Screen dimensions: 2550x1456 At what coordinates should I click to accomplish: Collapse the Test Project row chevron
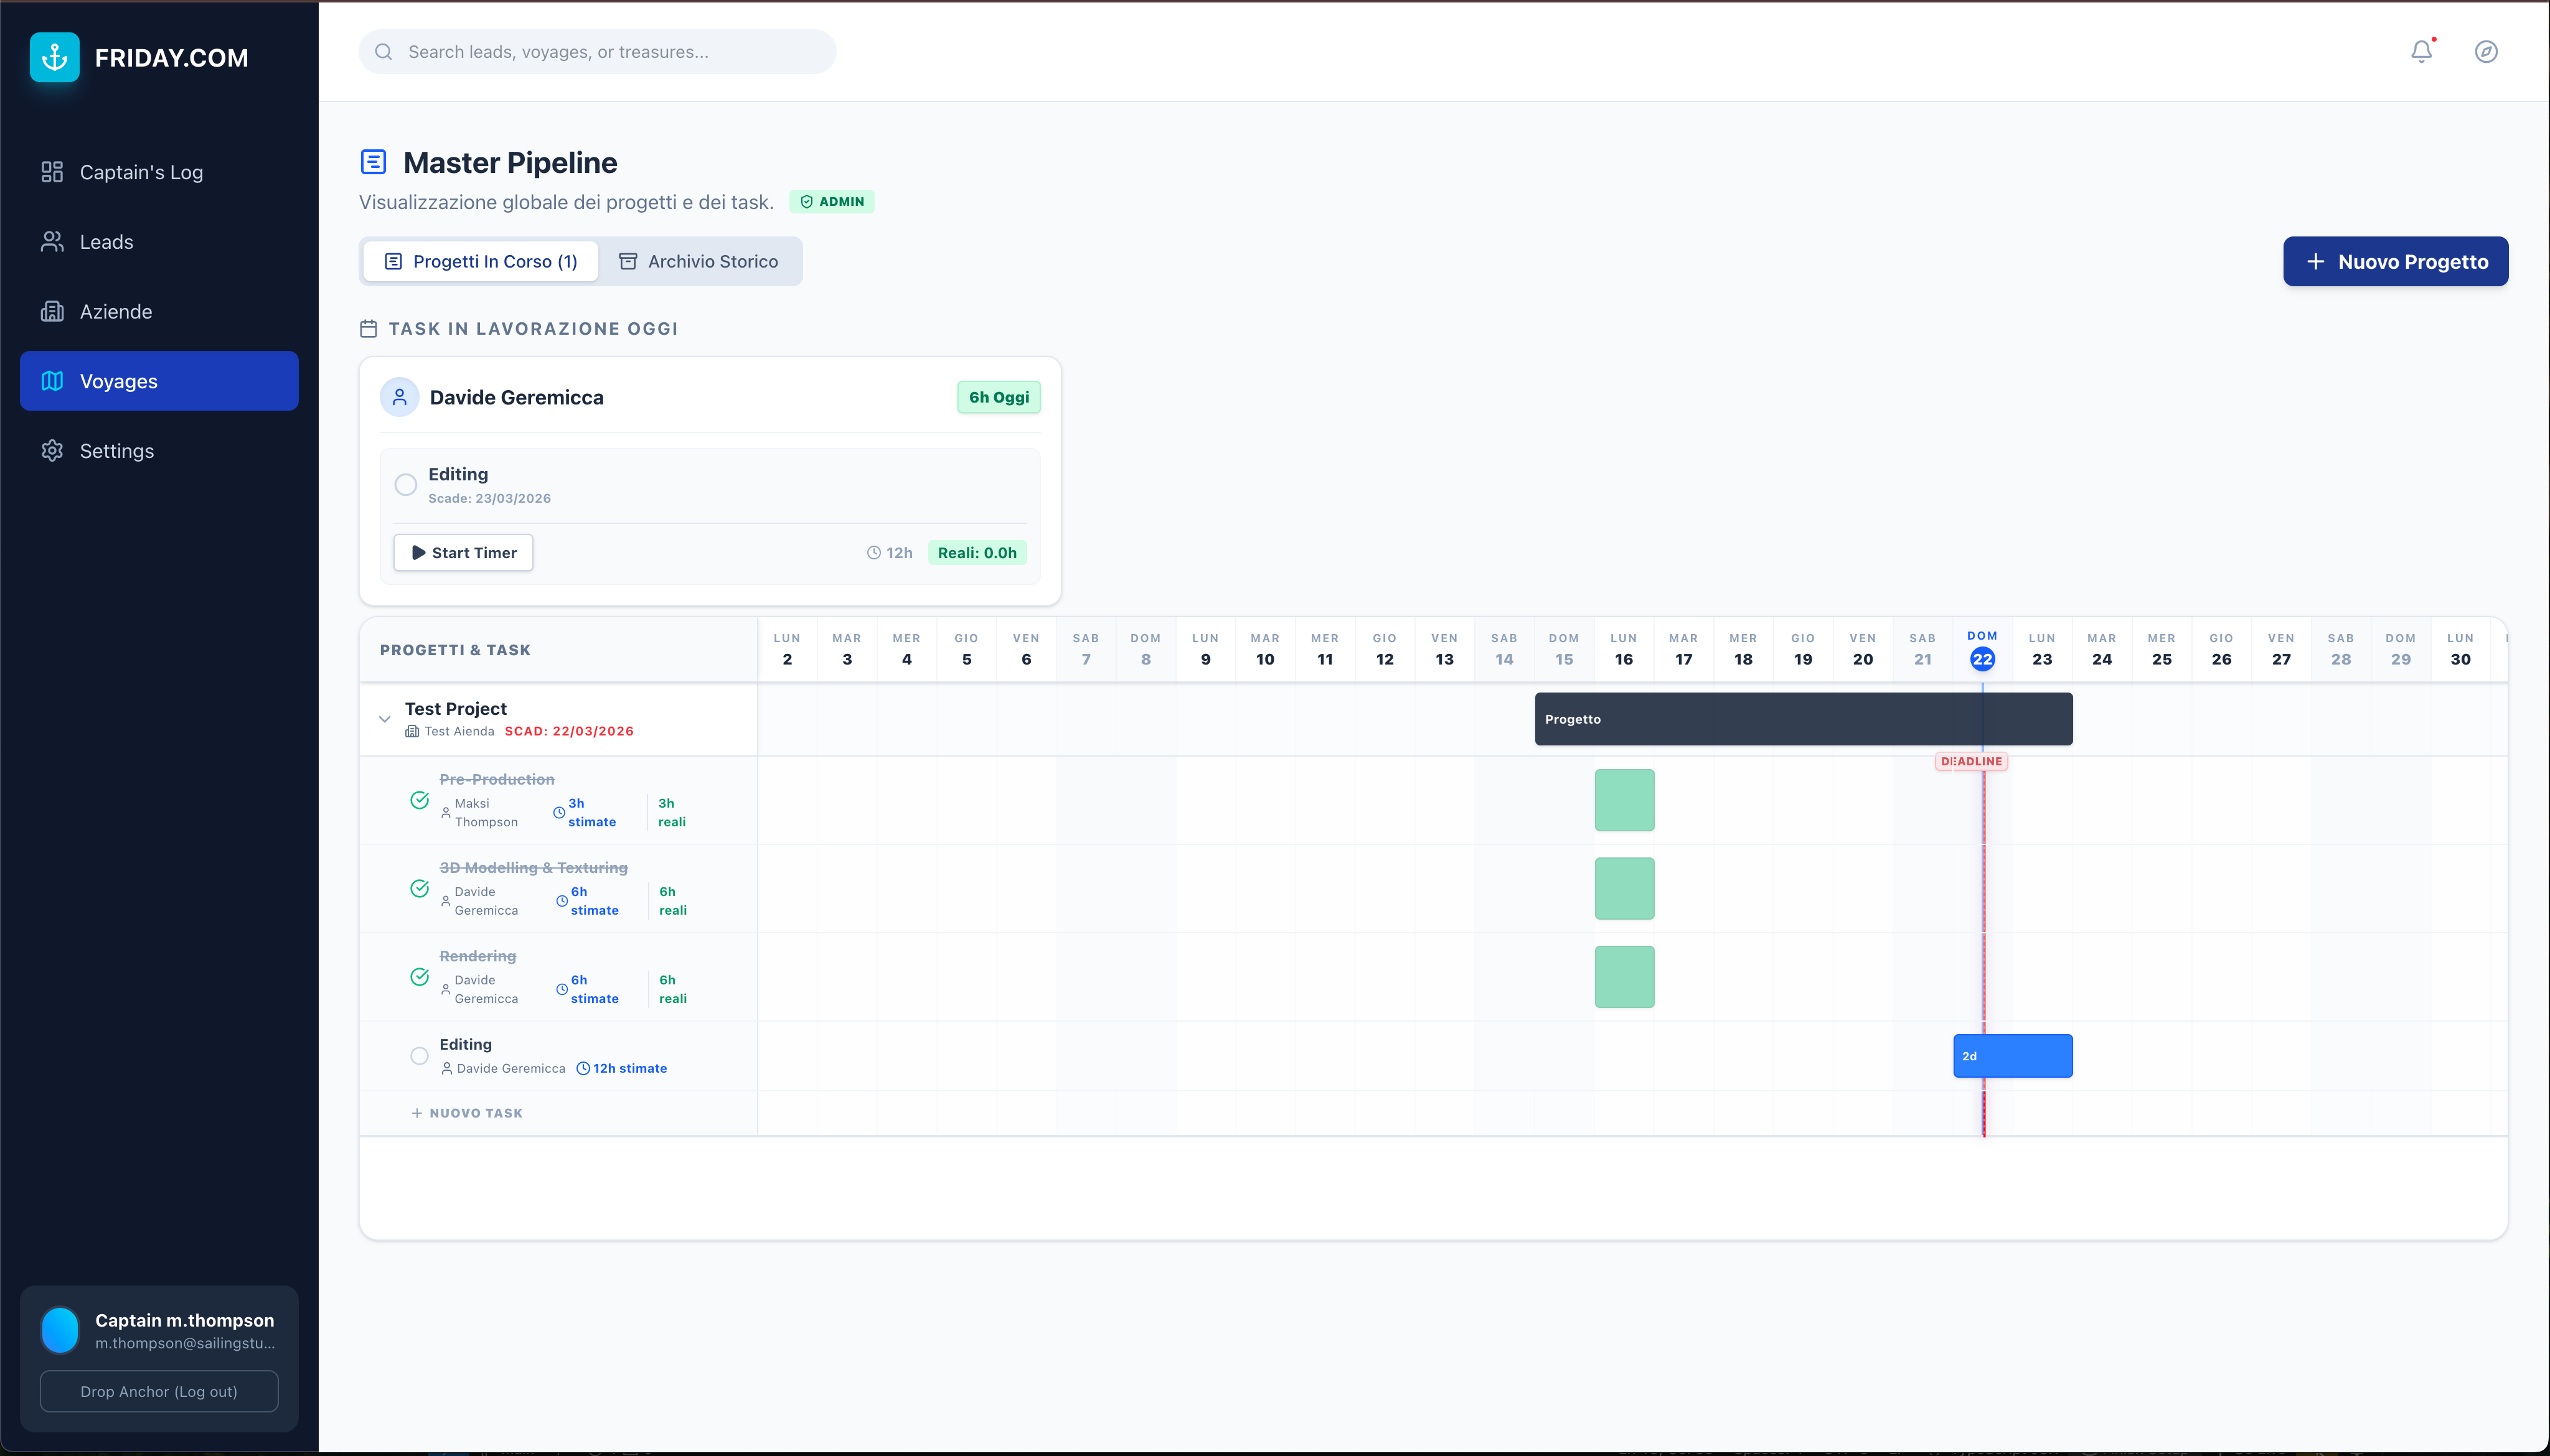(x=384, y=719)
